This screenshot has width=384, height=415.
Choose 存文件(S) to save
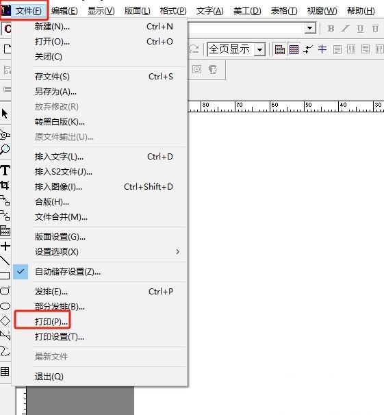101,77
